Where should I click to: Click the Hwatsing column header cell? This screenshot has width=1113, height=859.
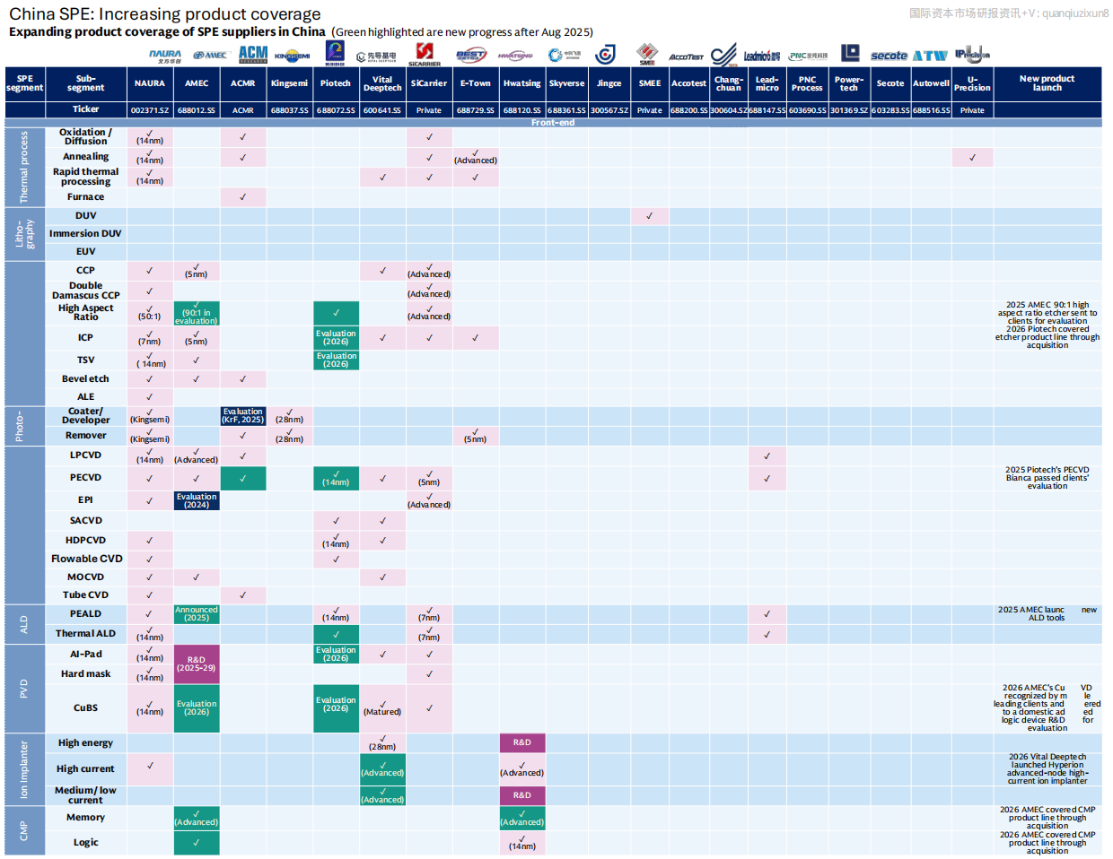tap(521, 83)
